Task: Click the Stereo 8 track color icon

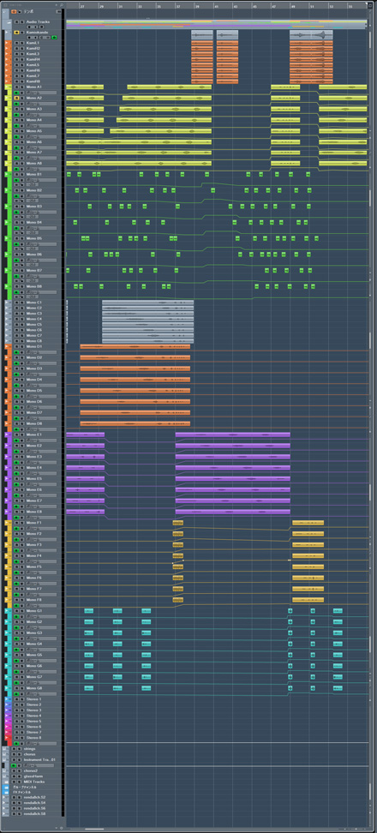Action: pyautogui.click(x=8, y=737)
